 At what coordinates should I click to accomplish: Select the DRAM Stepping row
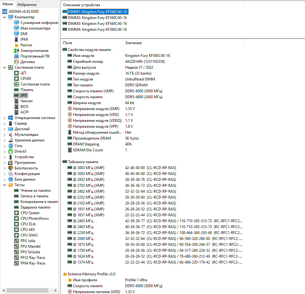[152, 144]
